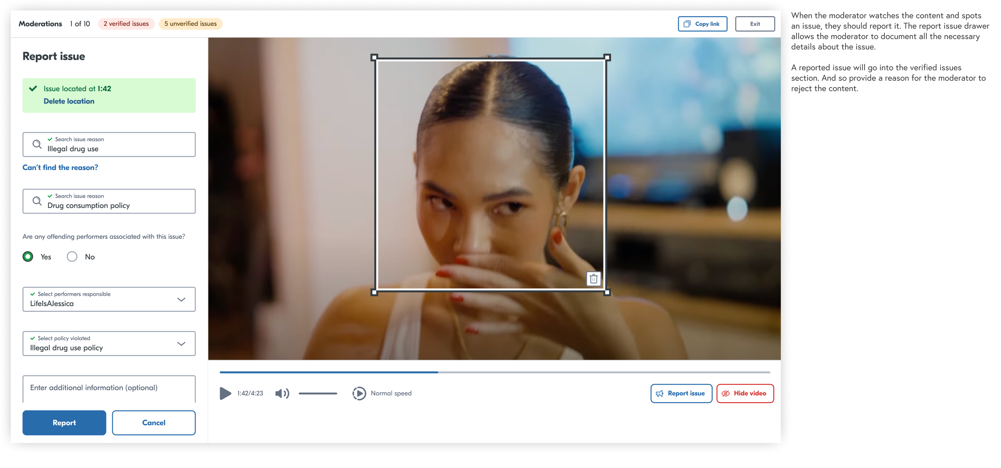Cancel the issue report
Image resolution: width=1001 pixels, height=468 pixels.
(x=153, y=423)
